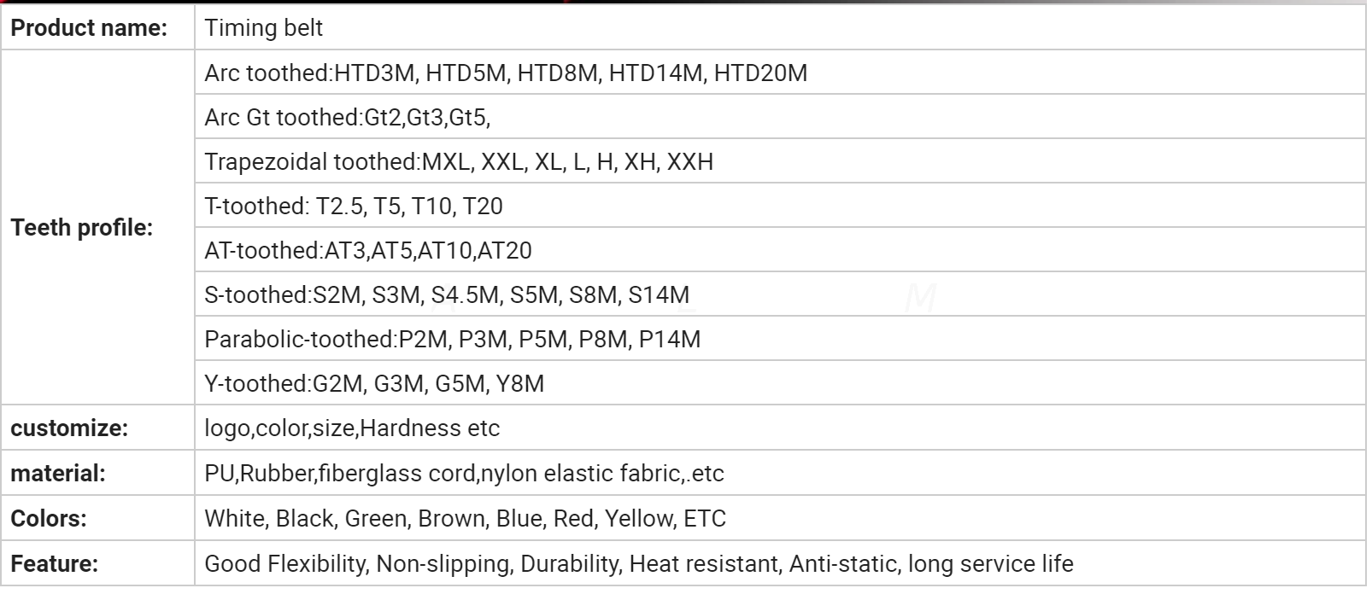This screenshot has height=594, width=1372.
Task: Click the 'Colors:' label cell
Action: coord(49,519)
